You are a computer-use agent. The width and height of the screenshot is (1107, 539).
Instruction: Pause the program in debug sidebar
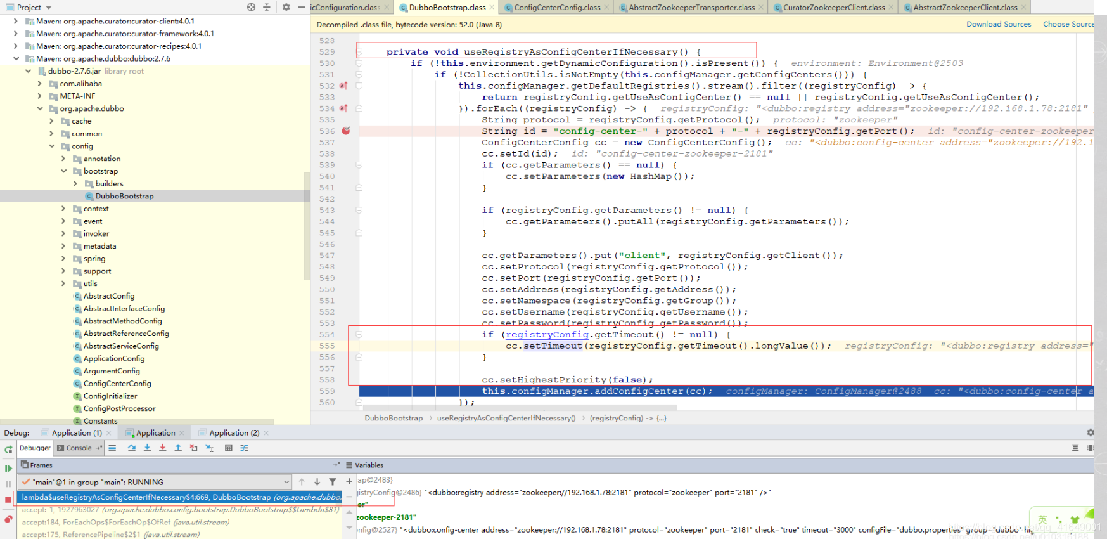(x=8, y=484)
